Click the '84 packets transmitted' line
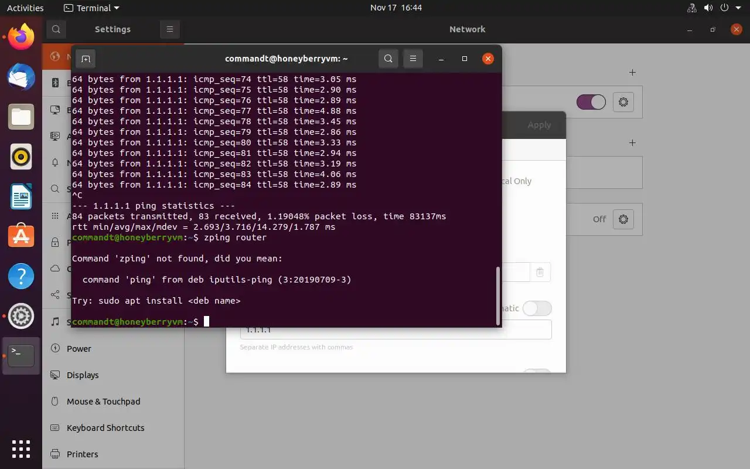The image size is (750, 469). [x=259, y=216]
